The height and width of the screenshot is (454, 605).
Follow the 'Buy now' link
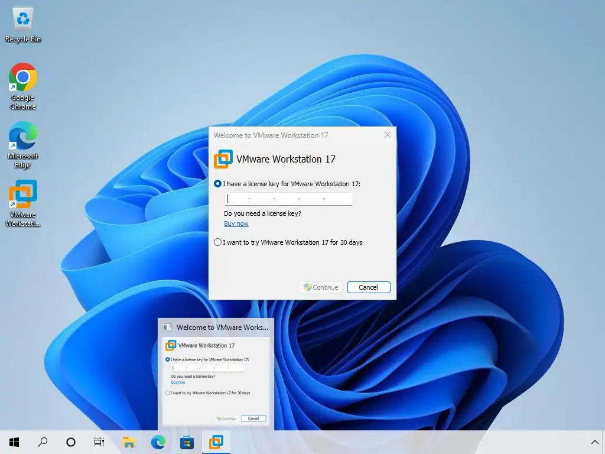point(236,223)
